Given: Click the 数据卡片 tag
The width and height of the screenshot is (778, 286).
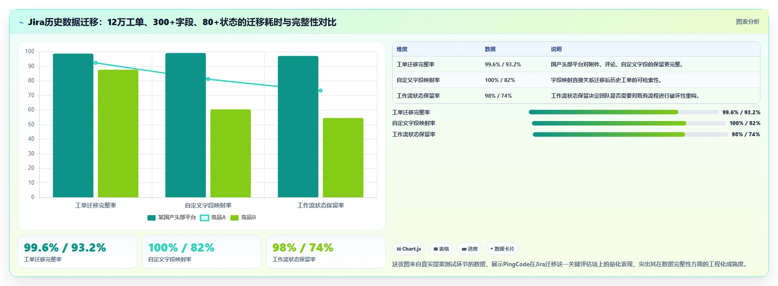Looking at the screenshot, I should pos(502,249).
